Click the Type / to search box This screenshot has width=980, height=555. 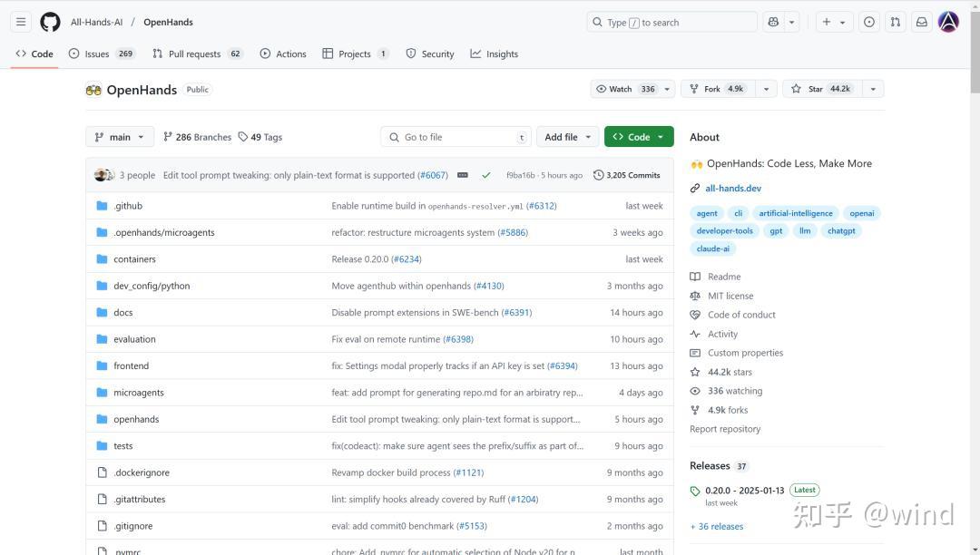671,22
